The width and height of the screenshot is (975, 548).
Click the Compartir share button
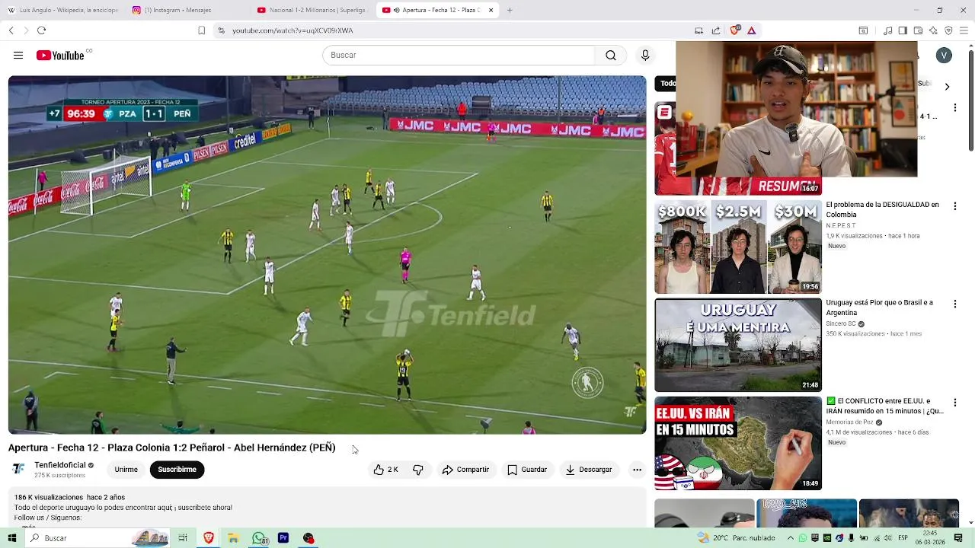pos(465,470)
